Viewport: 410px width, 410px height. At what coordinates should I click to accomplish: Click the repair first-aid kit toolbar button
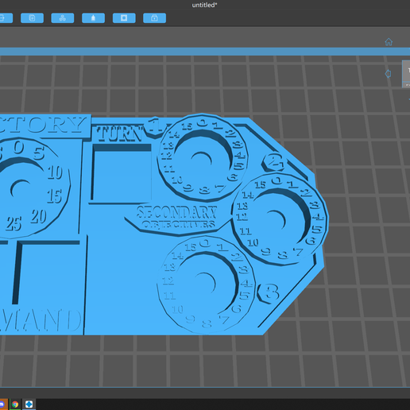pyautogui.click(x=154, y=18)
